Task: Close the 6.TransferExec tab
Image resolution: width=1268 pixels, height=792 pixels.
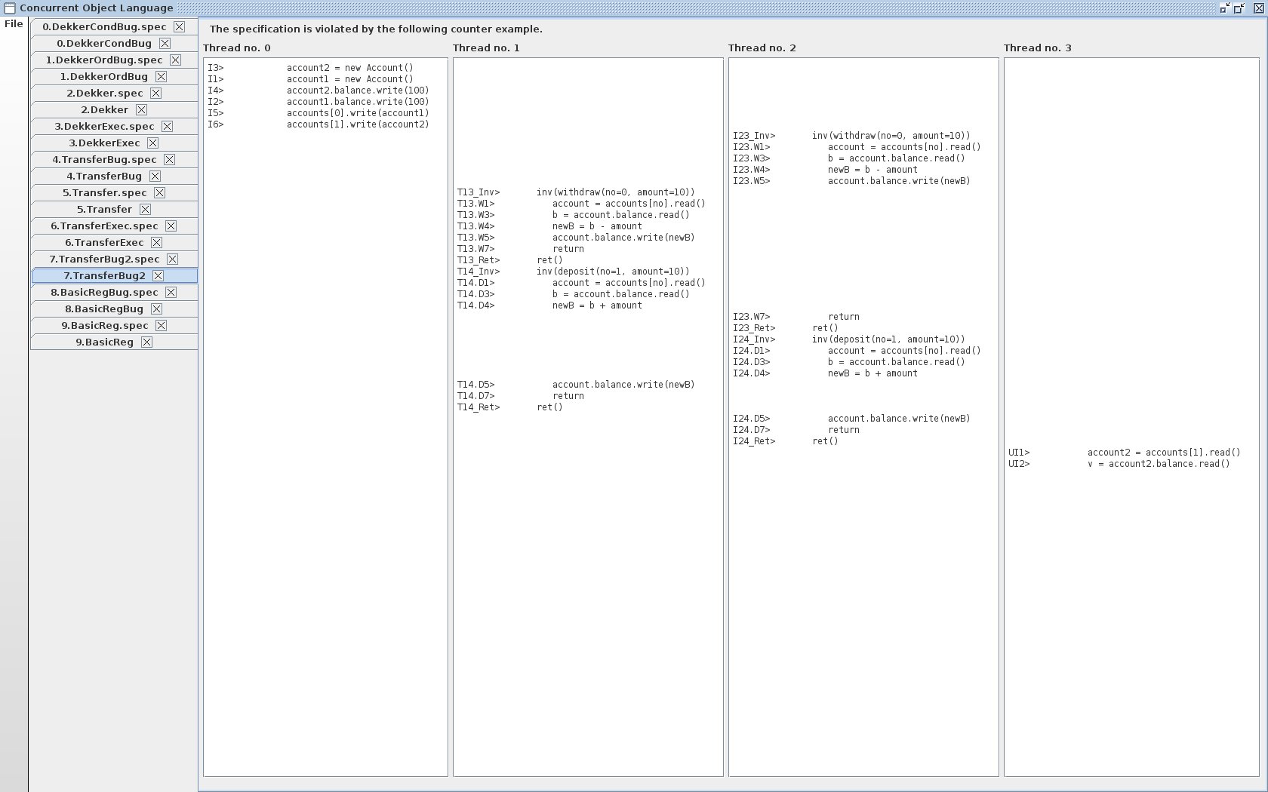Action: pyautogui.click(x=156, y=242)
